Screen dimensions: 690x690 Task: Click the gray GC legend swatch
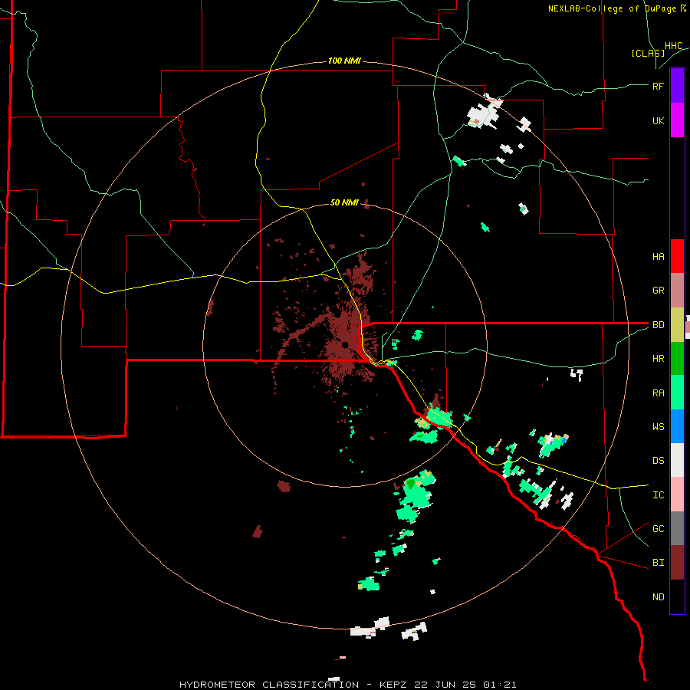point(677,528)
